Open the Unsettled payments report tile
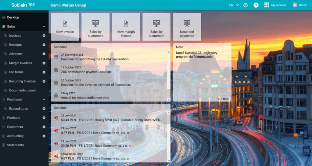The image size is (312, 166). click(x=187, y=27)
